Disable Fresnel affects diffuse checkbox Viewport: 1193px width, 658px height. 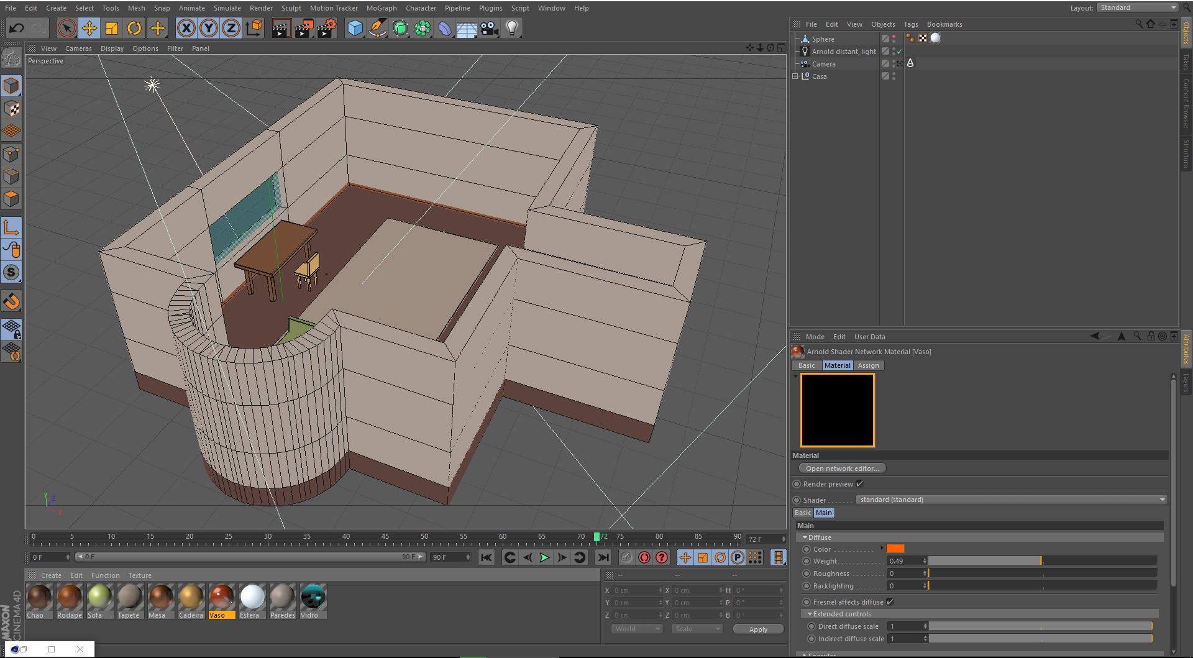point(890,602)
